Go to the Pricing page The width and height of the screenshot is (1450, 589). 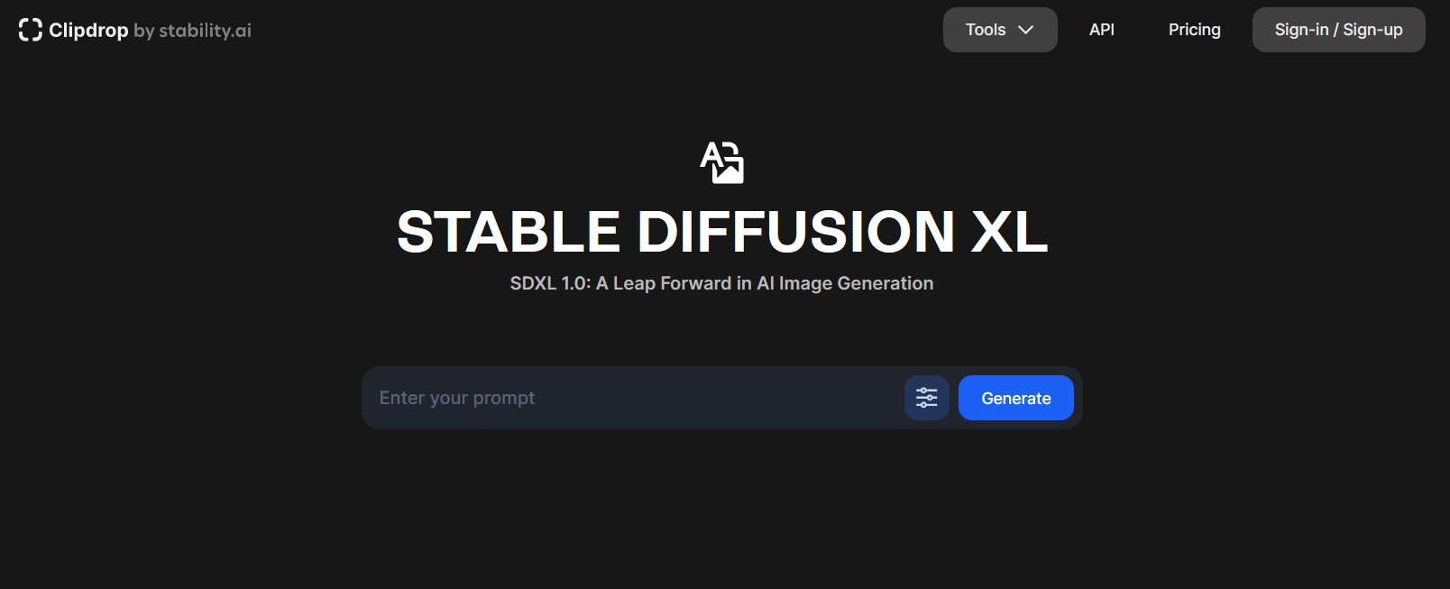coord(1195,30)
